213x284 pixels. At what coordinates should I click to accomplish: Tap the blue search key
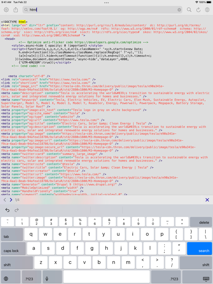coord(199,248)
